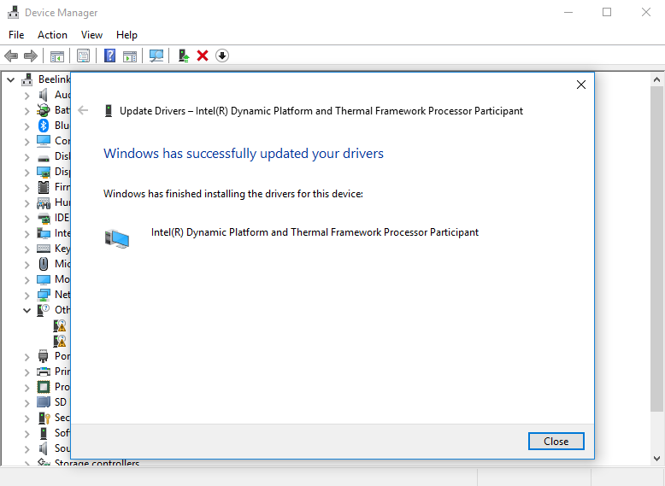The height and width of the screenshot is (486, 665).
Task: Expand the Audio inputs category
Action: click(26, 96)
